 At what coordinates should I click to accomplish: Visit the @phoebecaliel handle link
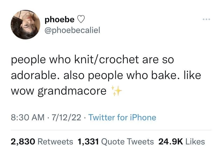click(x=72, y=30)
